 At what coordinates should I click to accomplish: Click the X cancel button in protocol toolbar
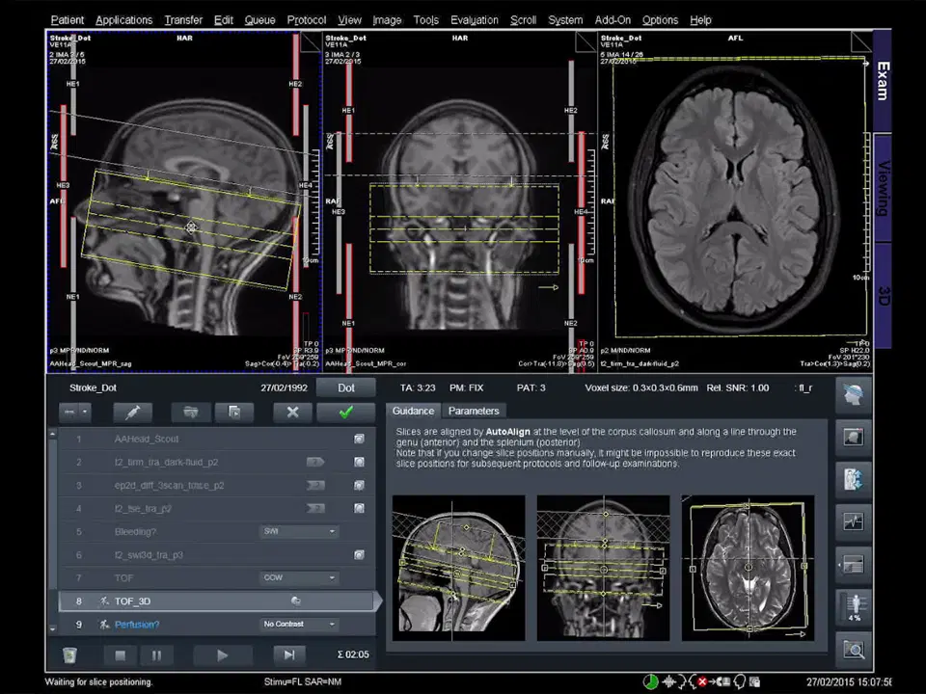tap(292, 412)
